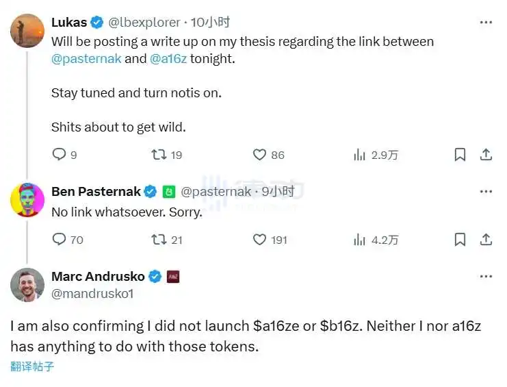Bookmark Lukas's tweet
507x387 pixels.
(460, 155)
